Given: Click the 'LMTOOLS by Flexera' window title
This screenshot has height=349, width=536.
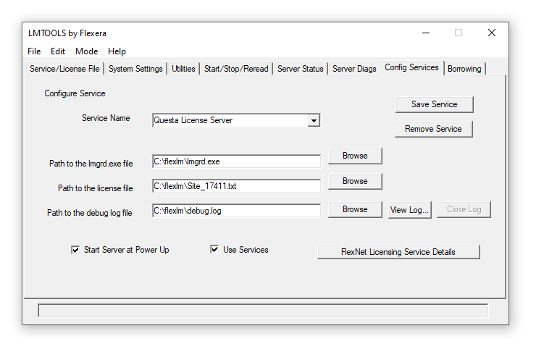Looking at the screenshot, I should 67,33.
